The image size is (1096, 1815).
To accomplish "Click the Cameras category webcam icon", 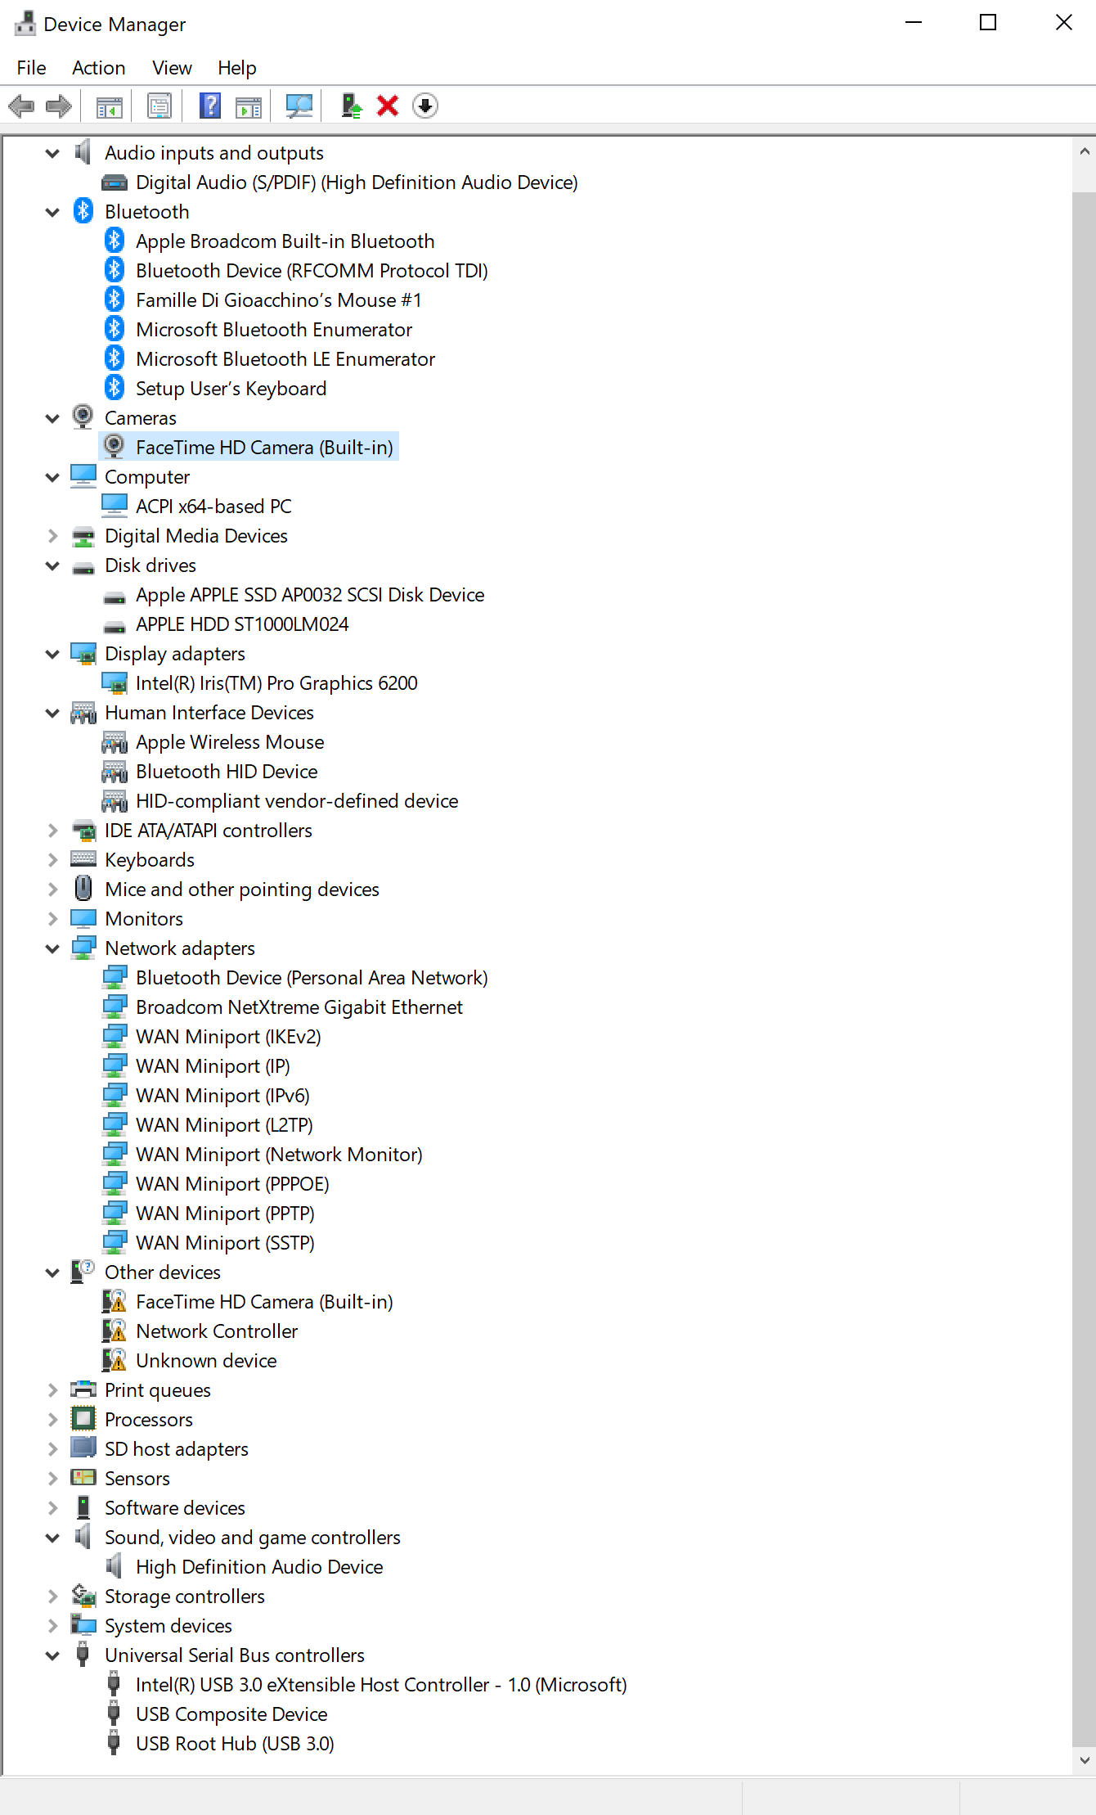I will [x=83, y=417].
